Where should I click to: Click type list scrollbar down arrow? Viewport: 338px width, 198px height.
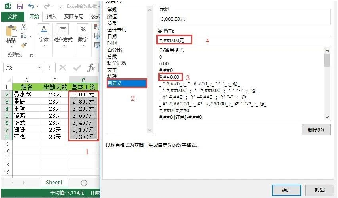coord(327,117)
